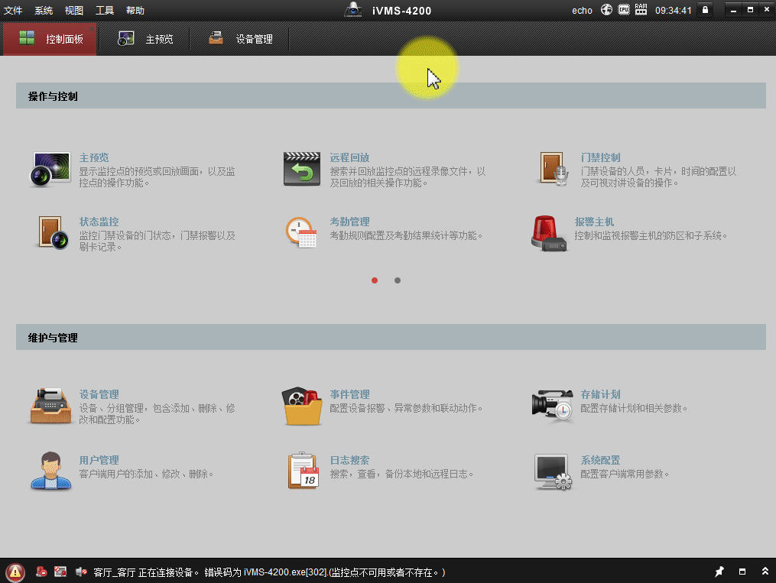776x583 pixels.
Task: Click the CPU usage indicator icon
Action: (x=623, y=9)
